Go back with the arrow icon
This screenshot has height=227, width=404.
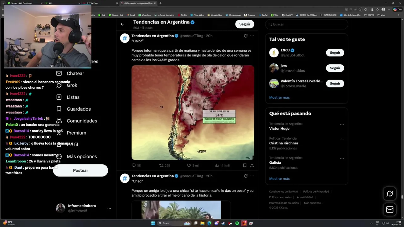pyautogui.click(x=122, y=24)
